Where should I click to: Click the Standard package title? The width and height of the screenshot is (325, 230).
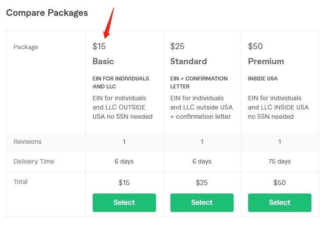[x=188, y=62]
